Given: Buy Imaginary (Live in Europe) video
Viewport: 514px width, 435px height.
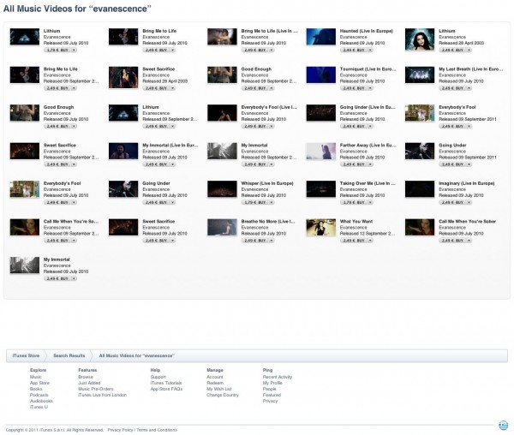Looking at the screenshot, I should (x=452, y=202).
